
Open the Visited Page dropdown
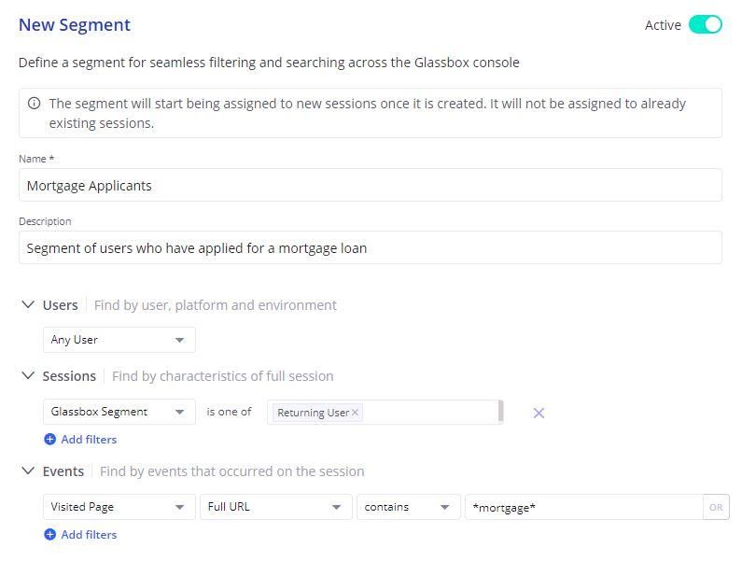click(119, 507)
